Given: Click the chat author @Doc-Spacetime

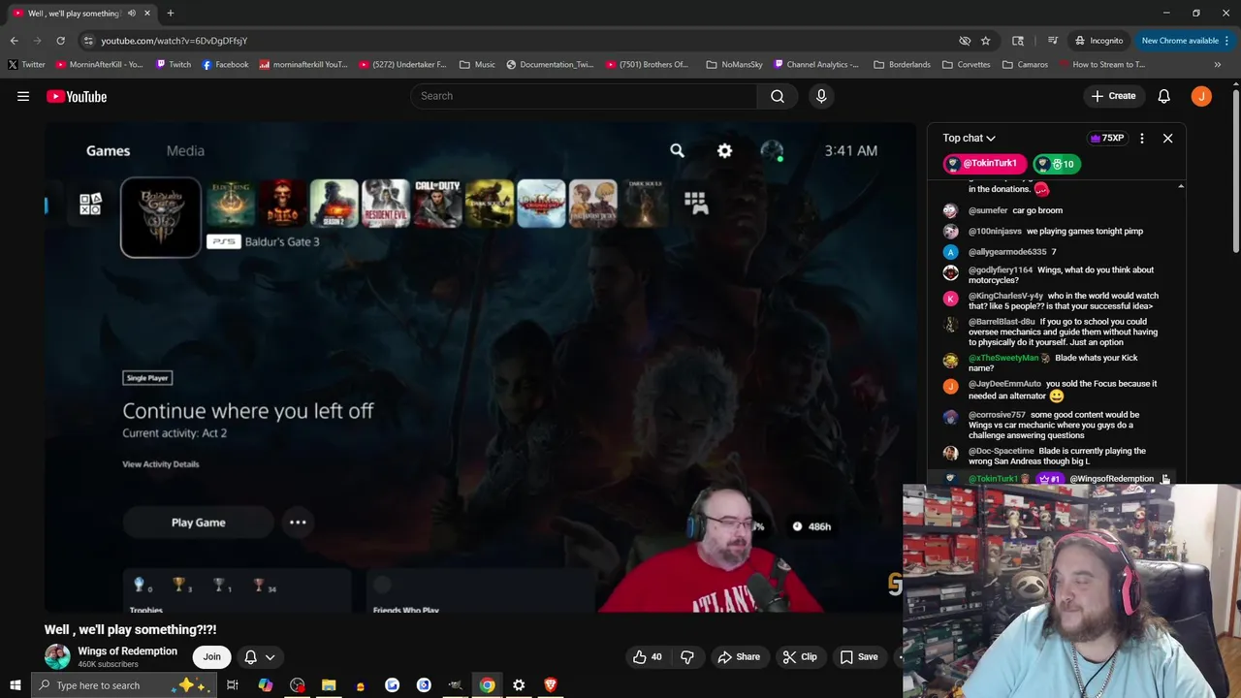Looking at the screenshot, I should tap(1002, 451).
